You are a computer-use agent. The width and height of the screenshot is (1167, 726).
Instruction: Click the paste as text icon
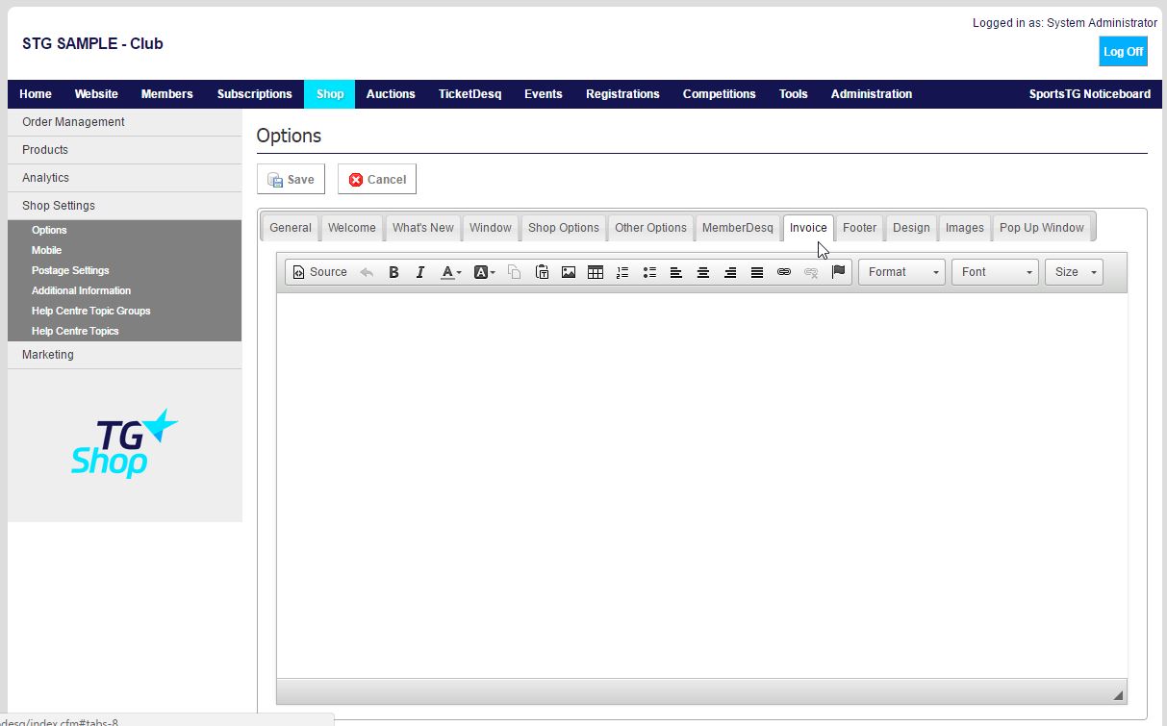(x=542, y=272)
